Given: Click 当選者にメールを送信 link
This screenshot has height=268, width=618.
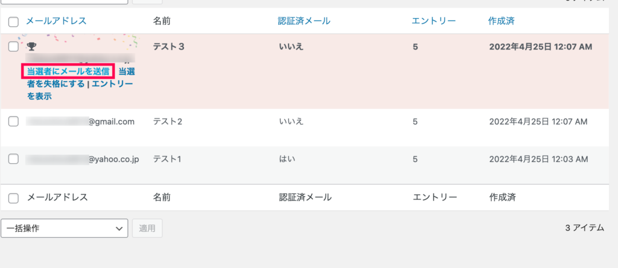Looking at the screenshot, I should click(x=68, y=72).
